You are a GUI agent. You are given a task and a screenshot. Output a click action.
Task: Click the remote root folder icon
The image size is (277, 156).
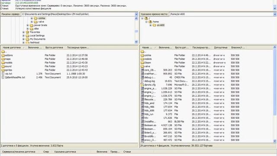146,18
